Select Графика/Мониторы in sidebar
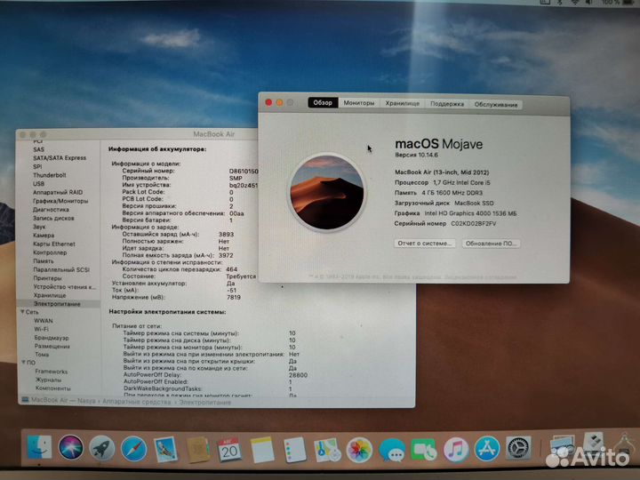Viewport: 640px width, 480px height. 60,201
